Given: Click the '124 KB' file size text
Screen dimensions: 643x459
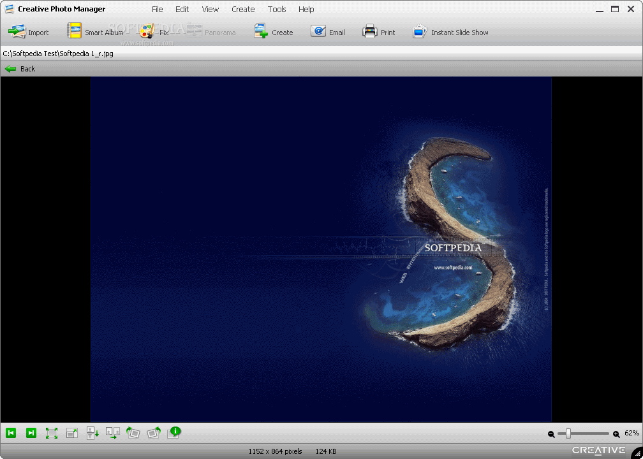Looking at the screenshot, I should 326,451.
